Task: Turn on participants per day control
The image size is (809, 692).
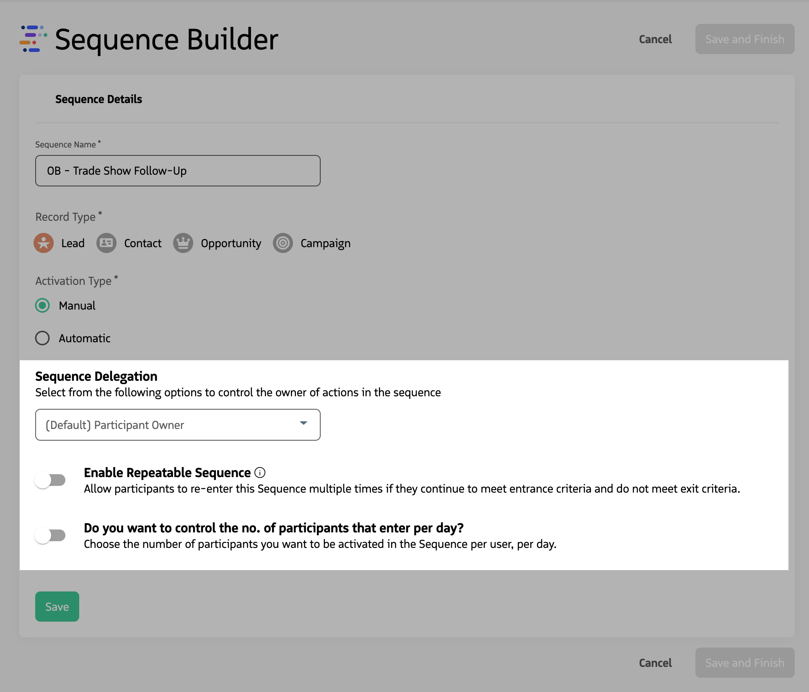Action: 50,535
